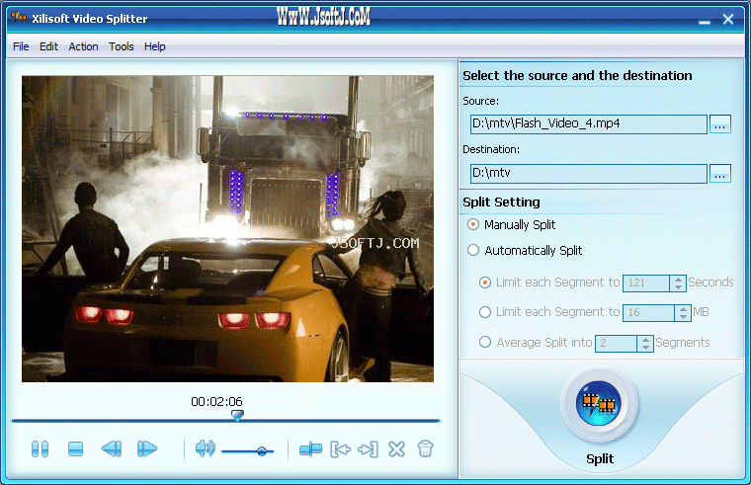Select Limit each Segment to MB

pyautogui.click(x=485, y=312)
